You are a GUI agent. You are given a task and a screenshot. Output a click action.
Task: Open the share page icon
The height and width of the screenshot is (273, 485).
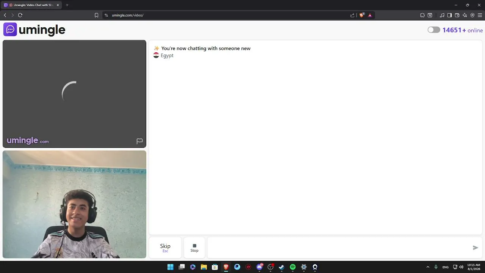[352, 15]
